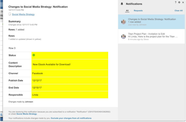Open Titan Project Plan invitation notification
The width and height of the screenshot is (186, 122).
tap(151, 36)
